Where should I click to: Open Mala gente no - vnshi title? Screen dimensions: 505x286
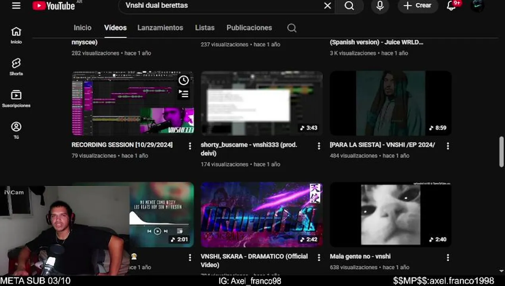click(x=360, y=257)
